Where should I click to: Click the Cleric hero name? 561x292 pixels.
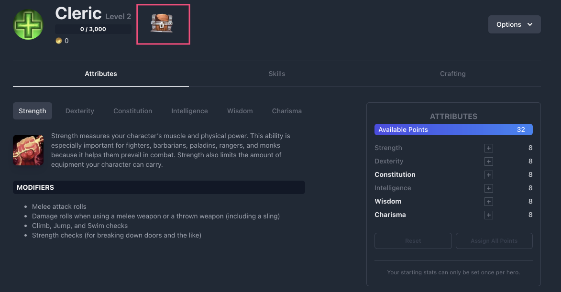(x=78, y=13)
